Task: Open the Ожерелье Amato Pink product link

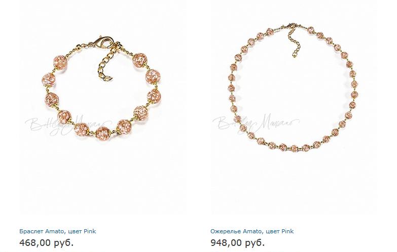Action: coord(252,231)
